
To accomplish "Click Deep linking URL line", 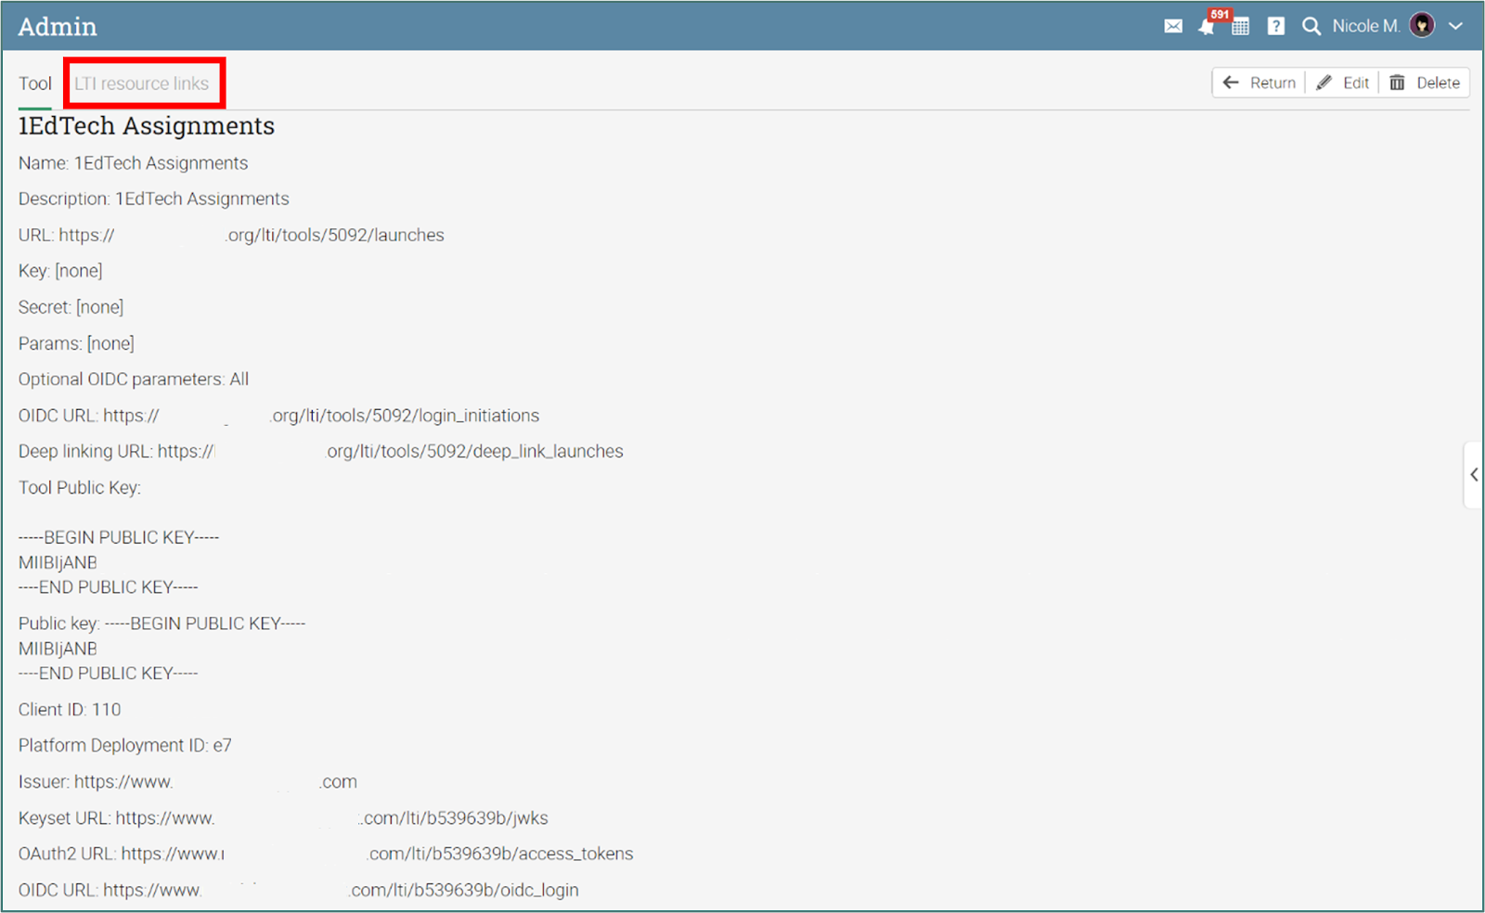I will (321, 452).
